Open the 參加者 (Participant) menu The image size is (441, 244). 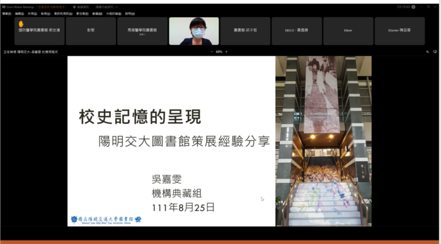(x=82, y=13)
